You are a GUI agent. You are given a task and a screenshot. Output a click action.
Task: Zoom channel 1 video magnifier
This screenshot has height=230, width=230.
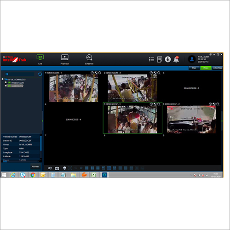[x=100, y=73]
